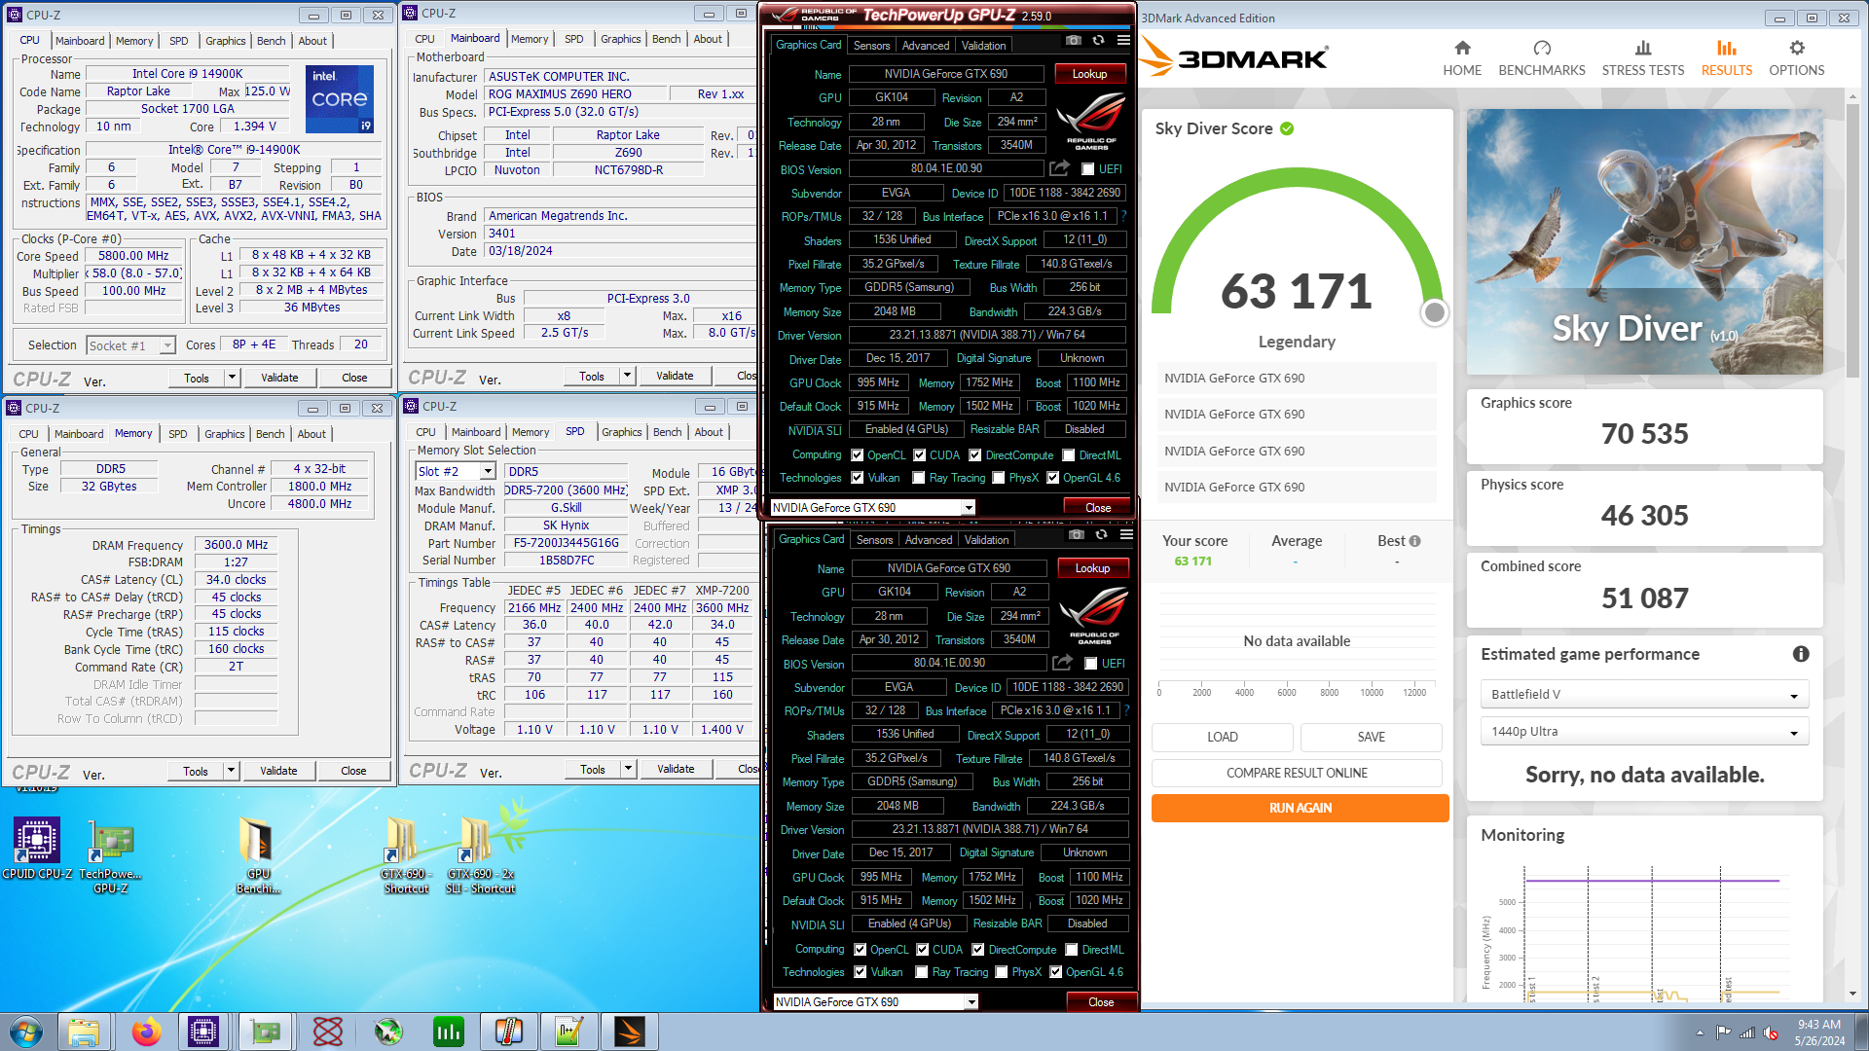Open GTX 690 2x SLI Shortcut folder
Image resolution: width=1869 pixels, height=1051 pixels.
(x=480, y=854)
